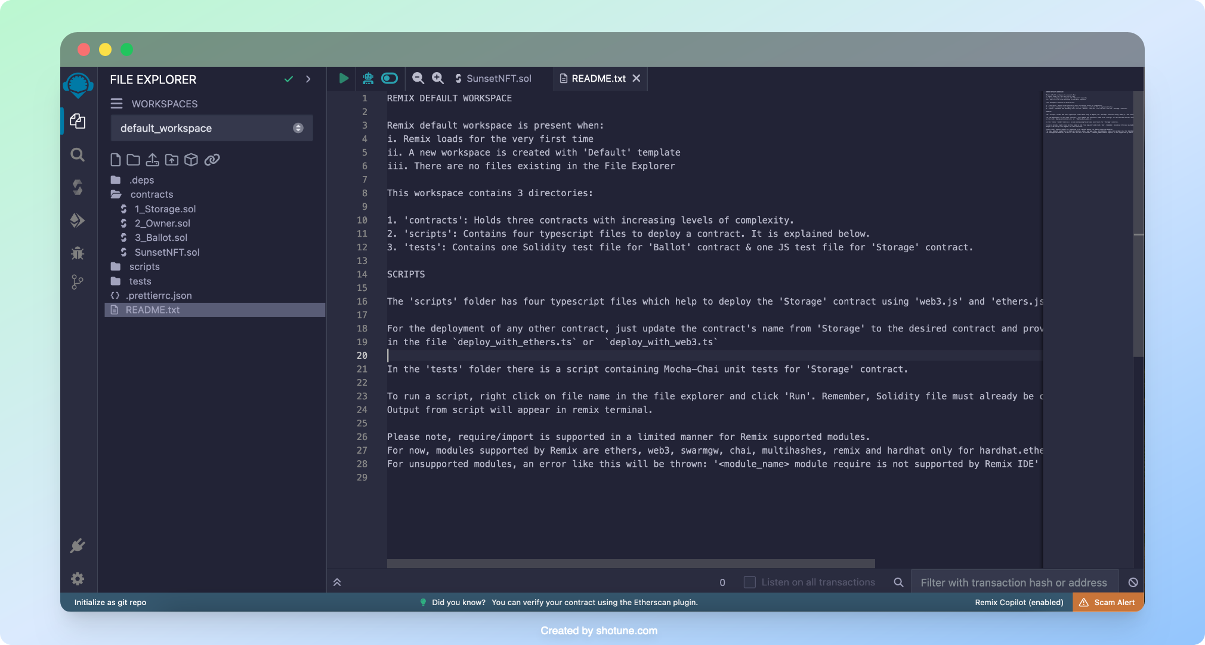Click the terminal search magnifier icon
The height and width of the screenshot is (645, 1205).
(x=898, y=582)
